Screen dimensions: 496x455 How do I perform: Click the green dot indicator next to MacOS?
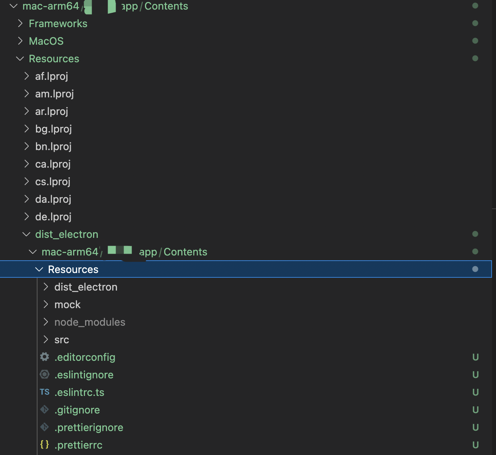click(475, 40)
